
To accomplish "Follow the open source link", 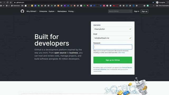I will (x=60, y=53).
